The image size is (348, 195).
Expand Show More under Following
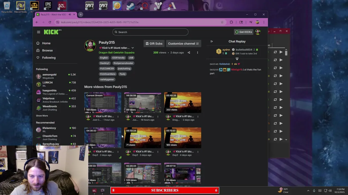tap(42, 116)
